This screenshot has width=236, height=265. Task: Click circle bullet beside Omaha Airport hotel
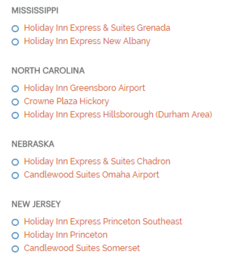click(x=15, y=175)
